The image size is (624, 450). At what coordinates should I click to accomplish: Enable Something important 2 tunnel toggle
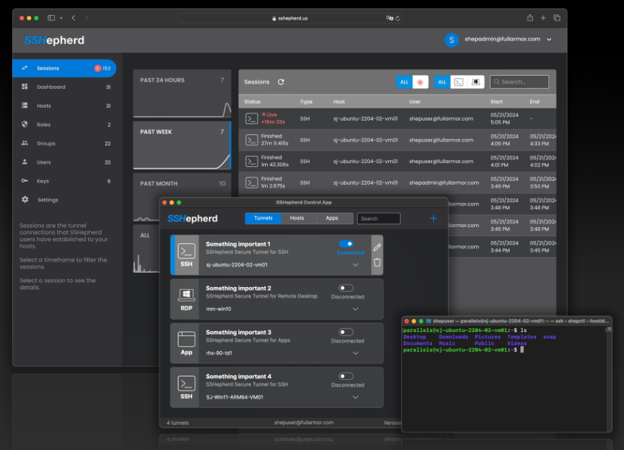[346, 288]
